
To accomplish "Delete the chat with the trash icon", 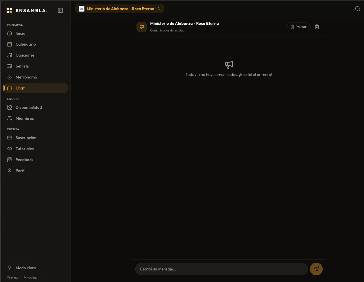I will (x=317, y=27).
